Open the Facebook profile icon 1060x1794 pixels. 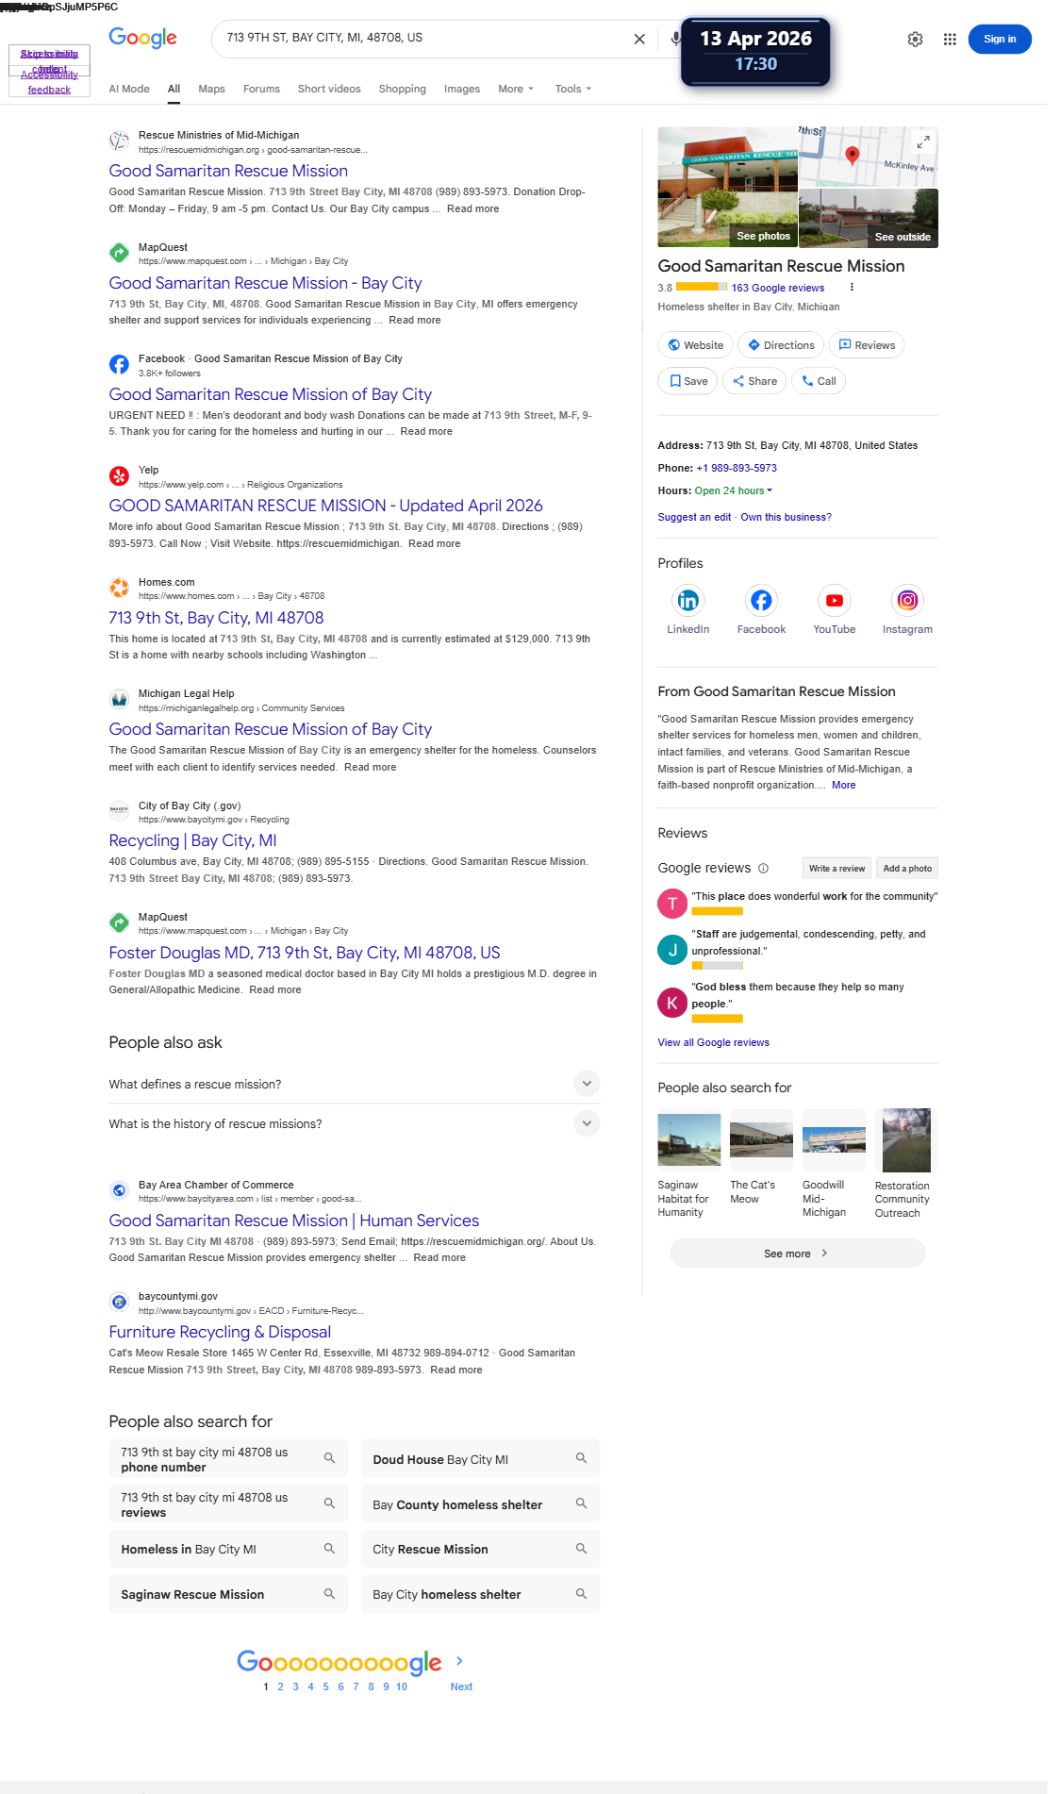pyautogui.click(x=761, y=600)
